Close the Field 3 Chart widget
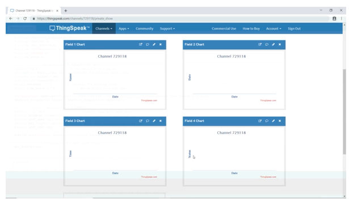The height and width of the screenshot is (204, 349). tap(161, 121)
